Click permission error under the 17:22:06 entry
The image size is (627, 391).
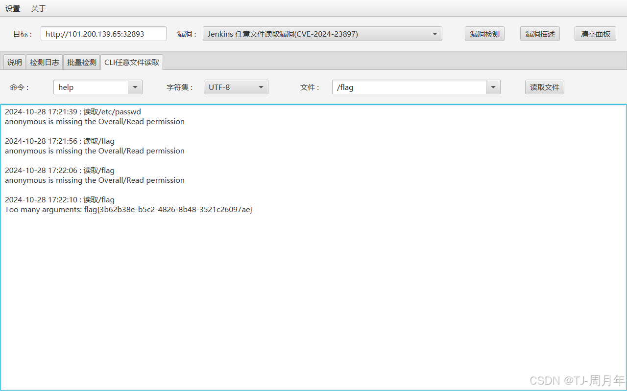pos(95,180)
